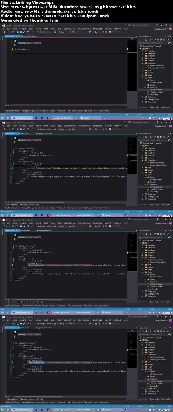The height and width of the screenshot is (412, 173).
Task: Select Models folder in the fourth frame tree
Action: 150,364
